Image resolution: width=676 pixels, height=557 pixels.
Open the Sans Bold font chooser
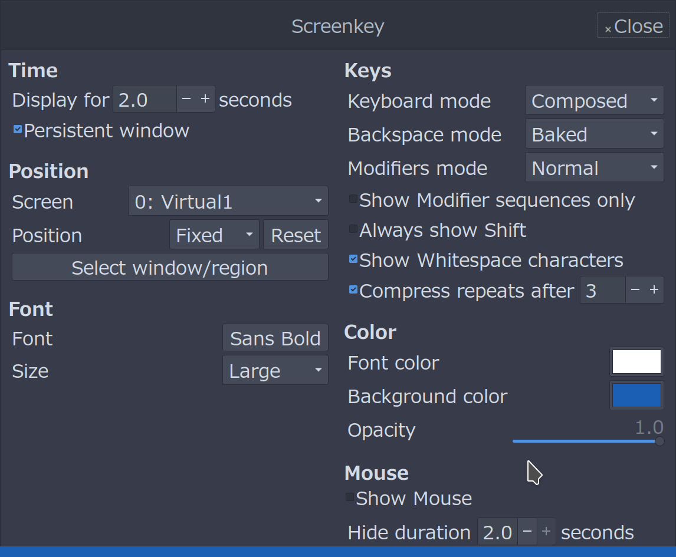275,338
